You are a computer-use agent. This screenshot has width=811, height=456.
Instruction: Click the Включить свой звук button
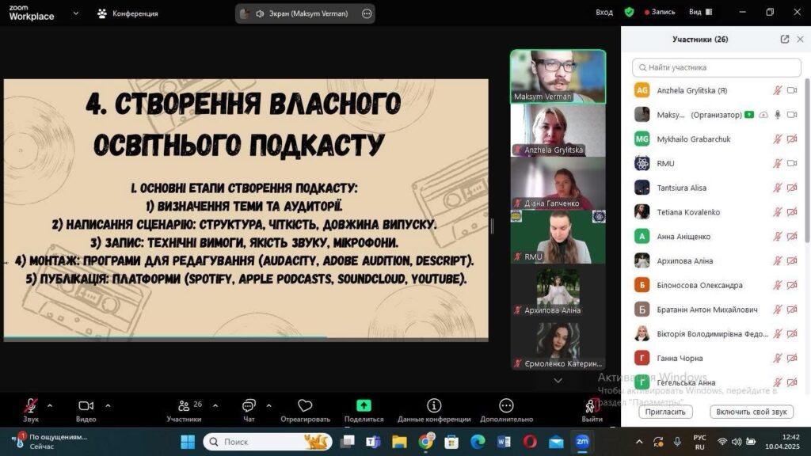(751, 412)
